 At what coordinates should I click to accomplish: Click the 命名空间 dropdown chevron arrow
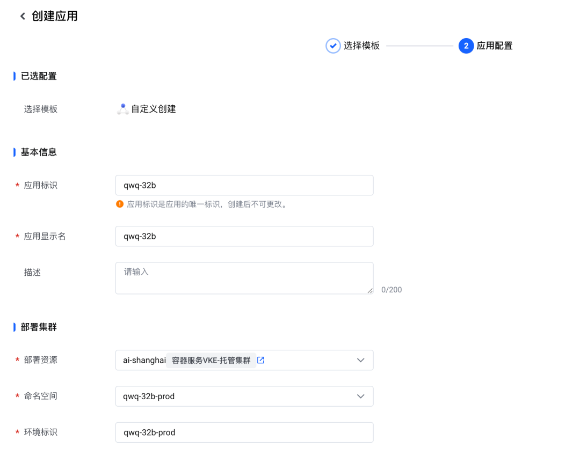[360, 397]
